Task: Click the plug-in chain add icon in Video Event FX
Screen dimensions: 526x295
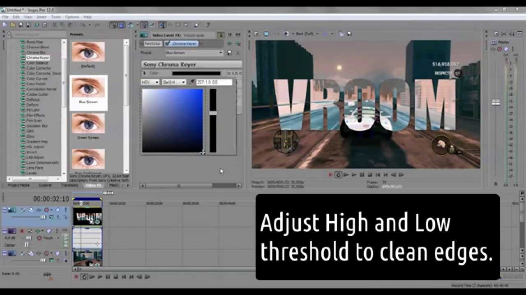Action: (x=229, y=43)
